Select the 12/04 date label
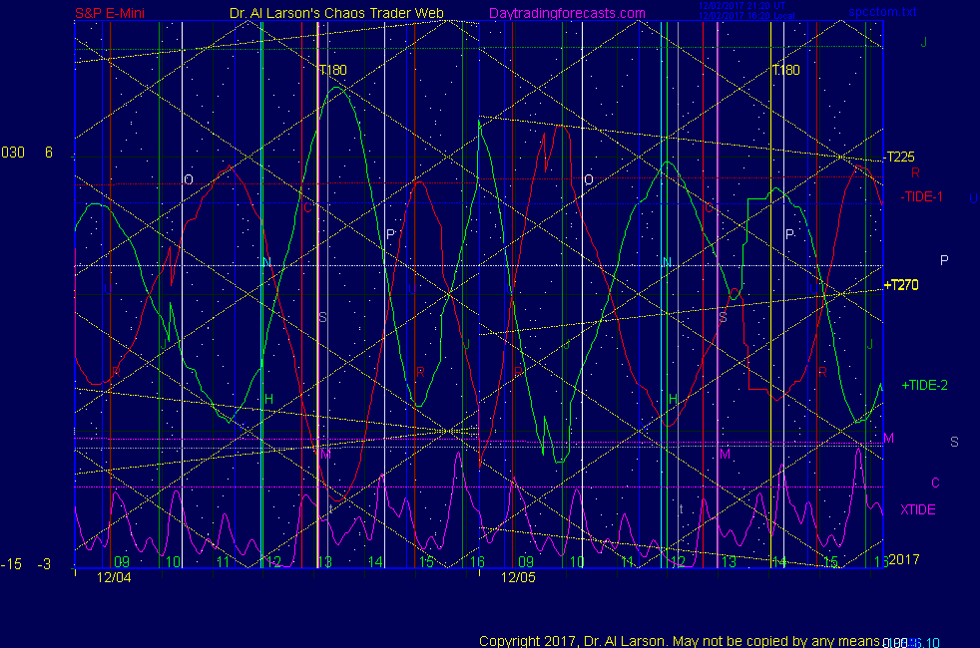Screen dimensions: 980x648 click(x=114, y=577)
